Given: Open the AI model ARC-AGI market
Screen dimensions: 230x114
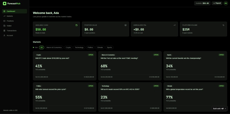Looking at the screenshot, I should tap(130, 97).
